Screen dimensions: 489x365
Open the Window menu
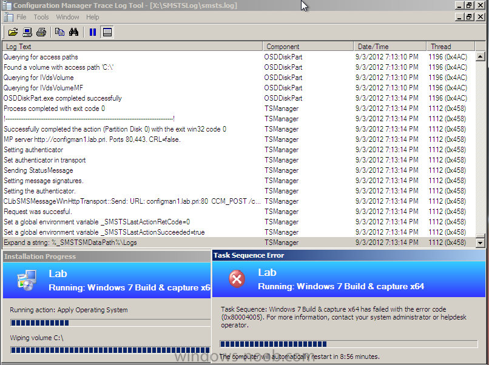coord(67,17)
